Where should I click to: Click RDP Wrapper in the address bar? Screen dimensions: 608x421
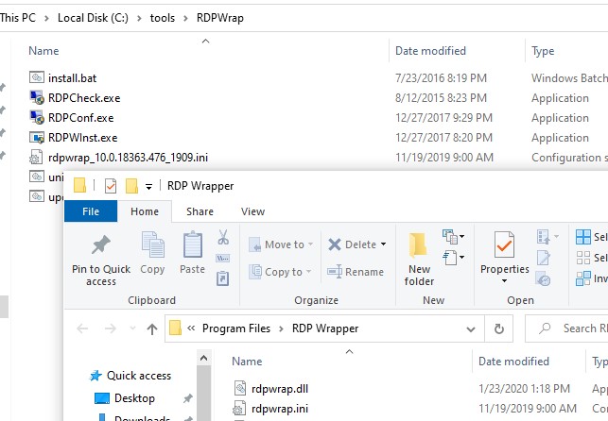tap(325, 328)
